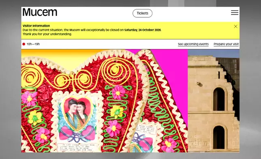The height and width of the screenshot is (159, 261).
Task: Open Prepare your visit link
Action: pyautogui.click(x=226, y=44)
